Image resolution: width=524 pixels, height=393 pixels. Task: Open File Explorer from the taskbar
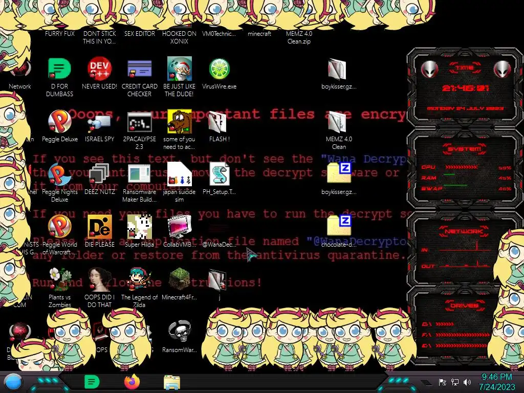(x=172, y=382)
